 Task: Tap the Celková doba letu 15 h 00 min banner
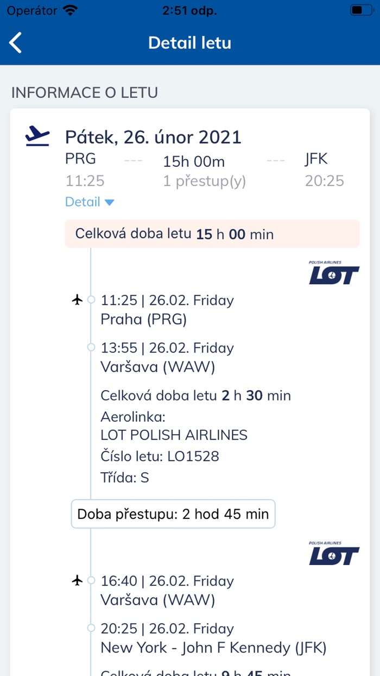coord(212,233)
